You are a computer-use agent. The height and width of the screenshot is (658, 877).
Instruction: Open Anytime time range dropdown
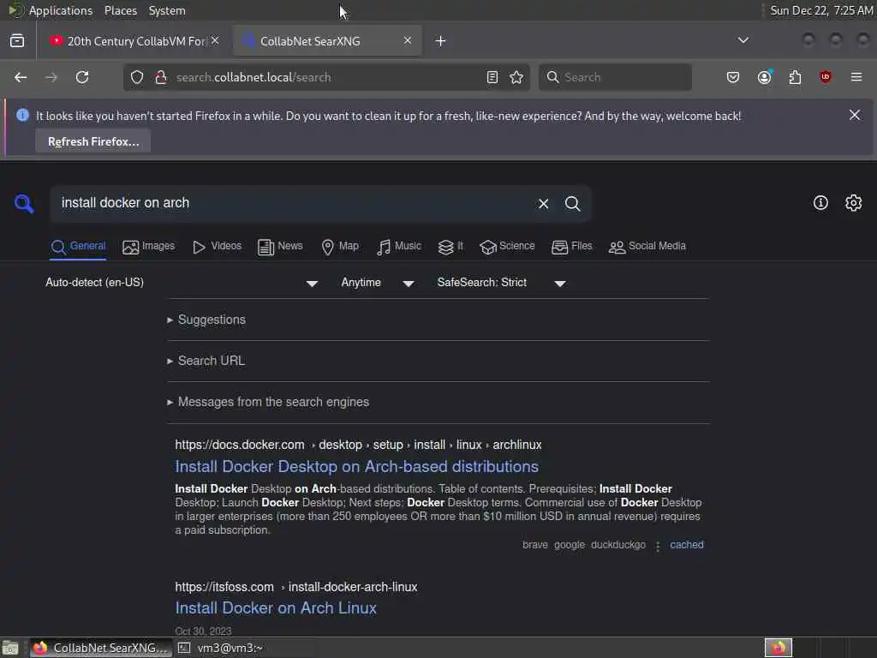pos(378,283)
